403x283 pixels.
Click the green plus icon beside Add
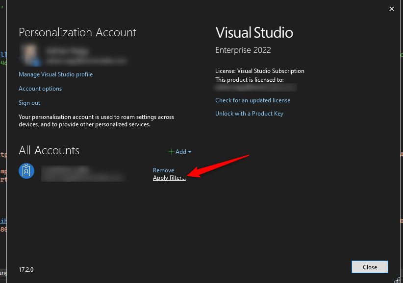[171, 152]
